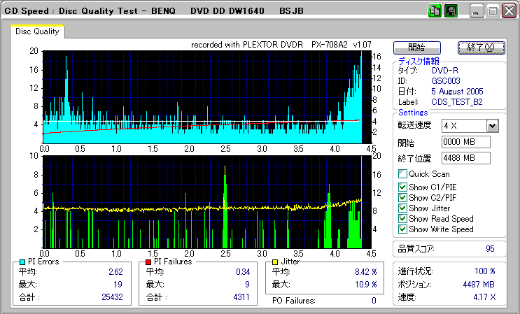Viewport: 520px width, 314px height.
Task: Click the yellow Jitter legend square
Action: click(x=276, y=262)
